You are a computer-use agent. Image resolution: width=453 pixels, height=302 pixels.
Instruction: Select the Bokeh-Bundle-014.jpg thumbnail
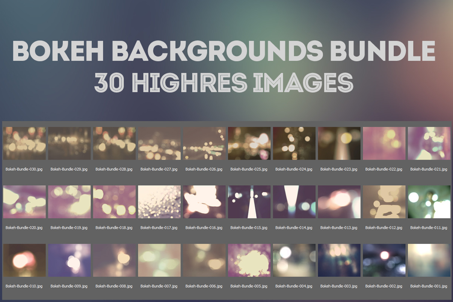(x=294, y=202)
